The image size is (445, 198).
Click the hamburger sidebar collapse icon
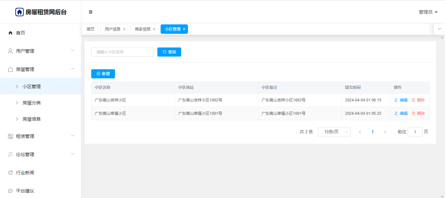coord(91,12)
